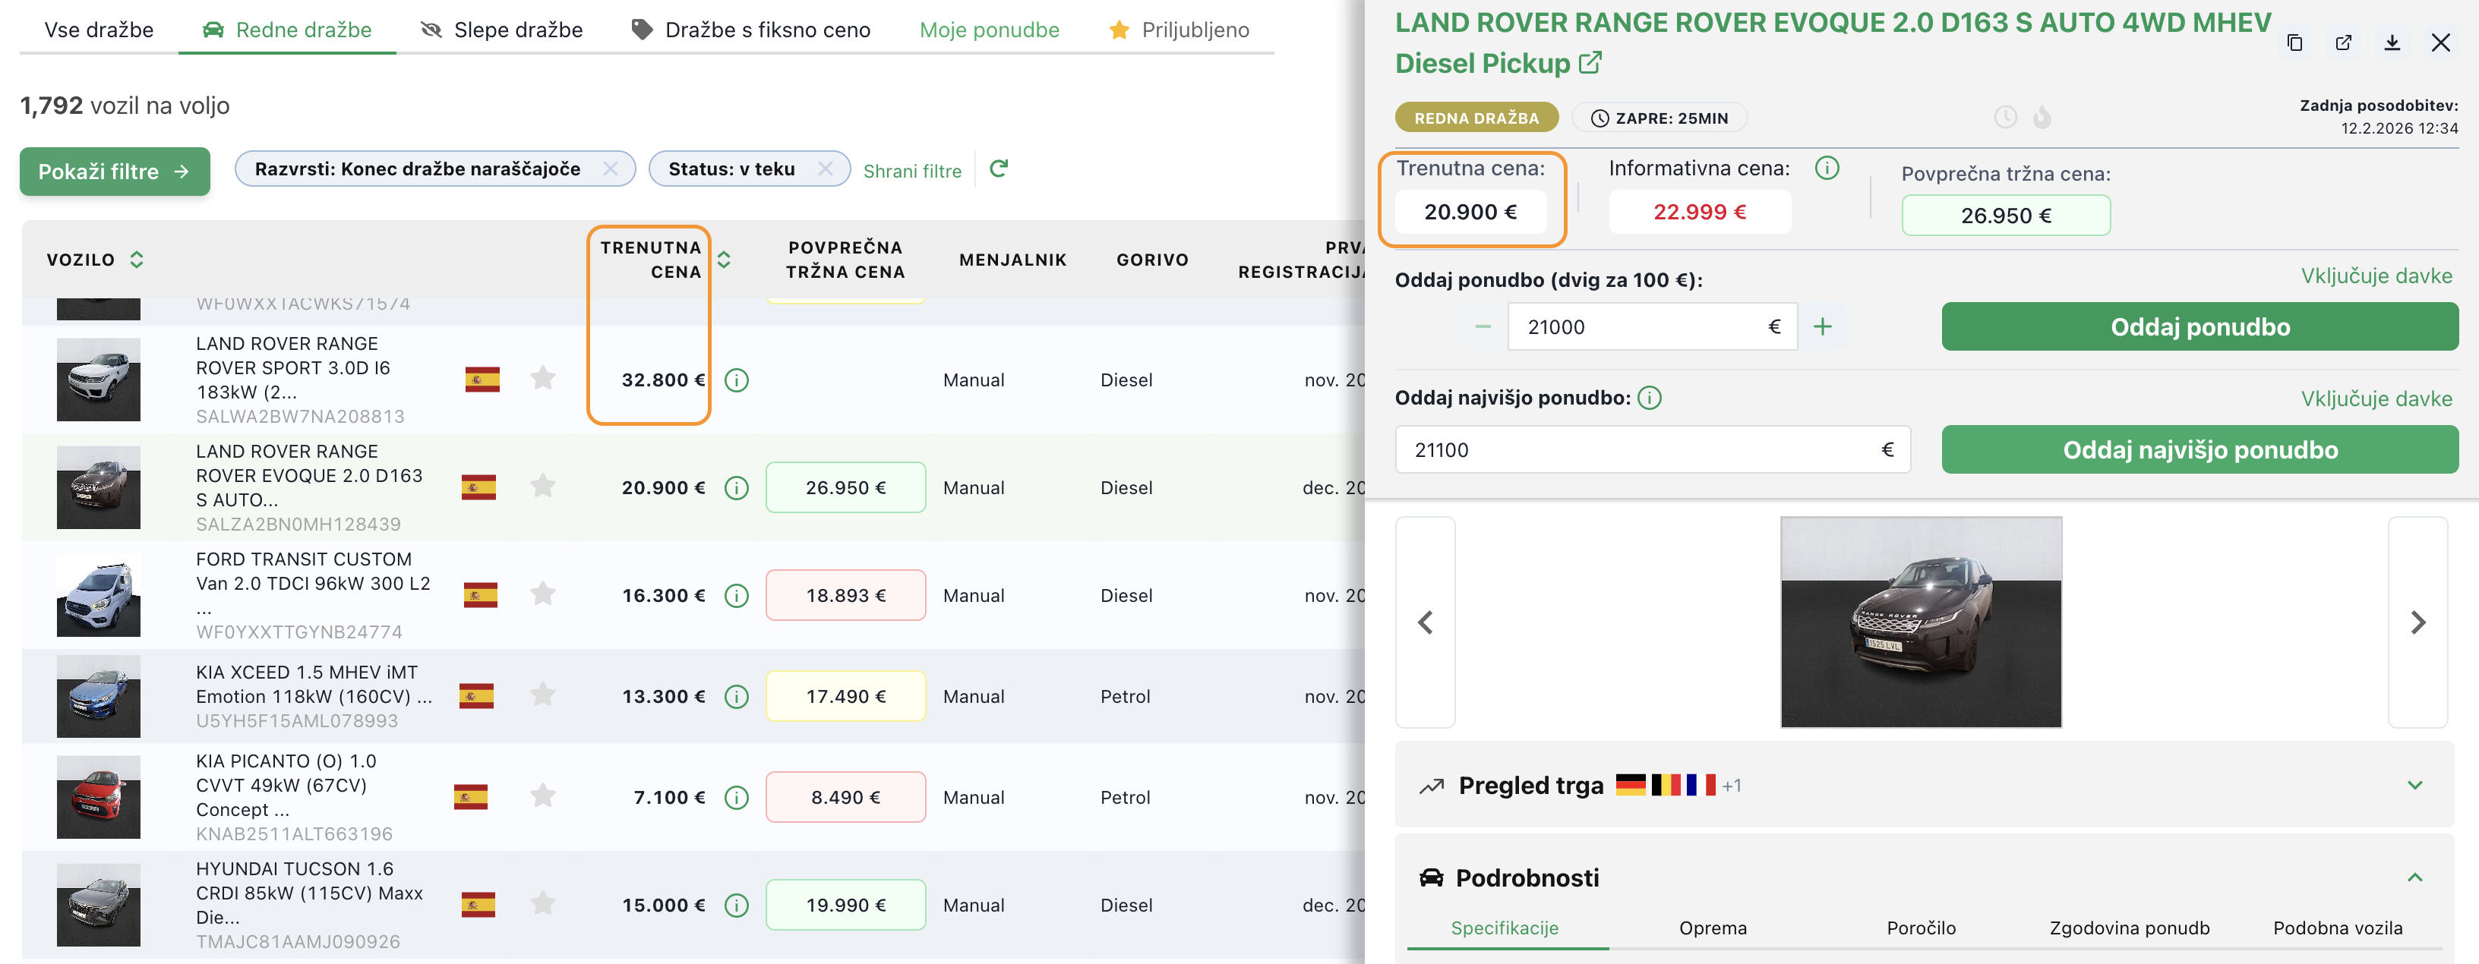Click info icon beside Informativna cena
This screenshot has height=964, width=2479.
point(1827,169)
